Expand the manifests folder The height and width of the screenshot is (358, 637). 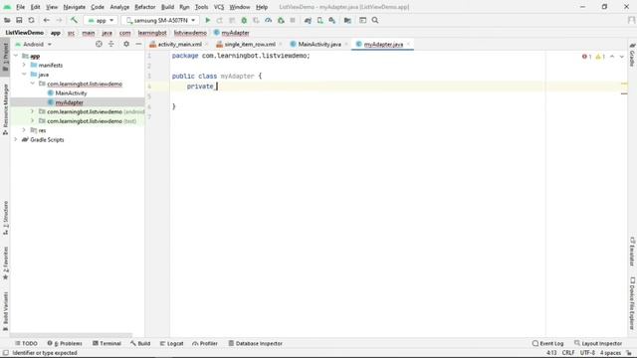point(24,65)
